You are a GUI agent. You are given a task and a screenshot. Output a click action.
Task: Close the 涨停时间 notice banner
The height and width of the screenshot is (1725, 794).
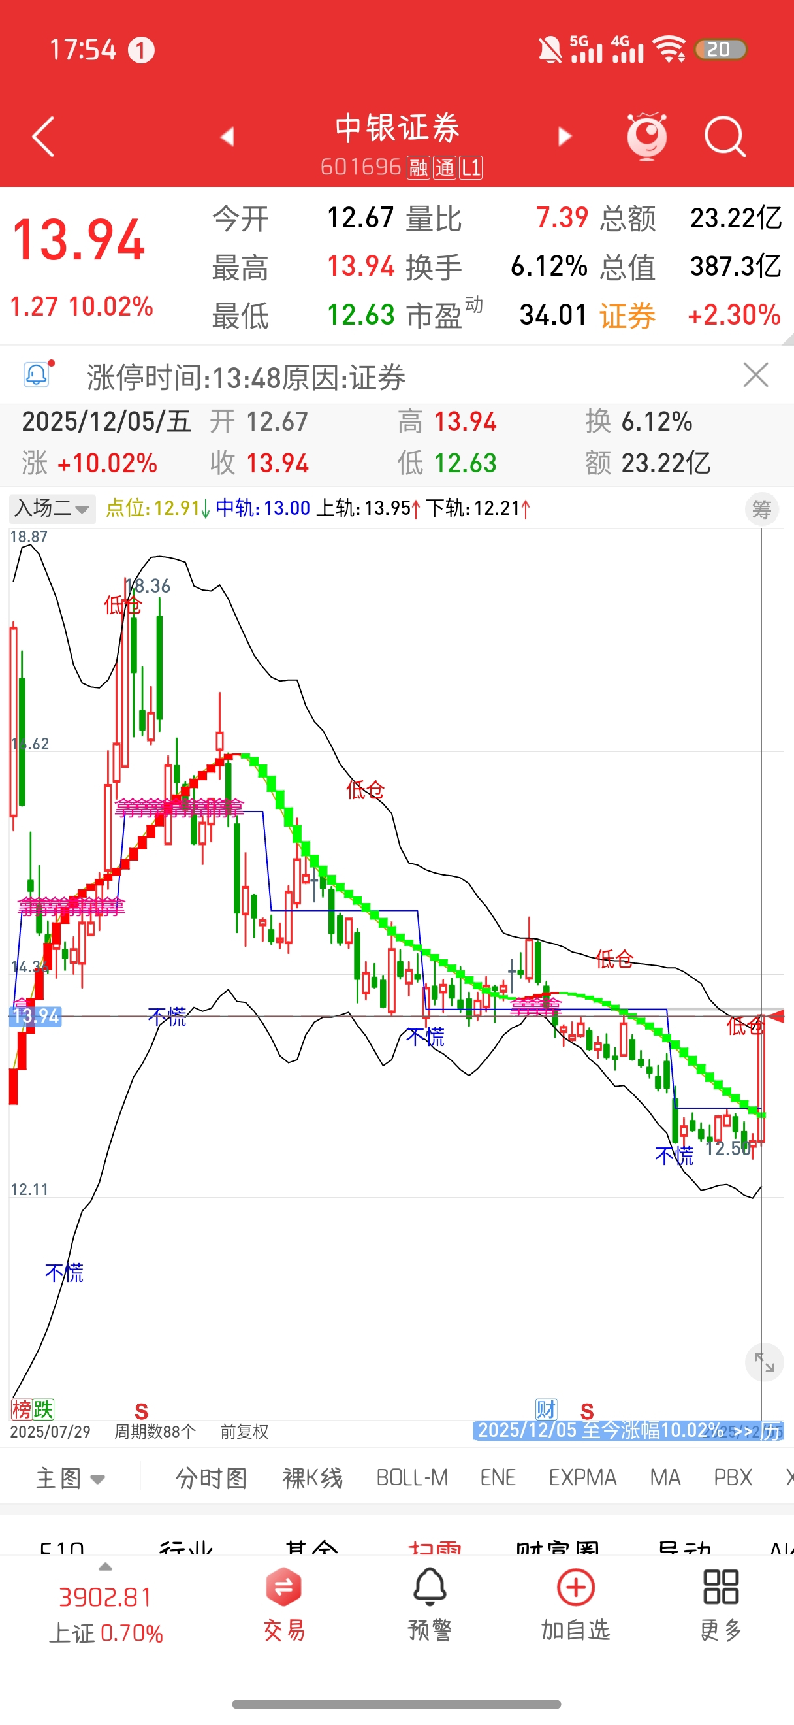click(x=756, y=375)
